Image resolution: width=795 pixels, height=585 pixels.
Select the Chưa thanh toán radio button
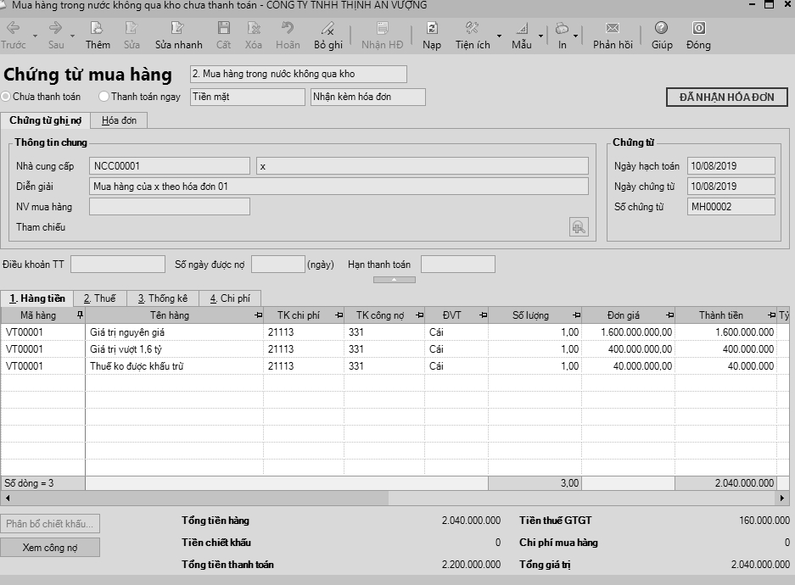(7, 97)
